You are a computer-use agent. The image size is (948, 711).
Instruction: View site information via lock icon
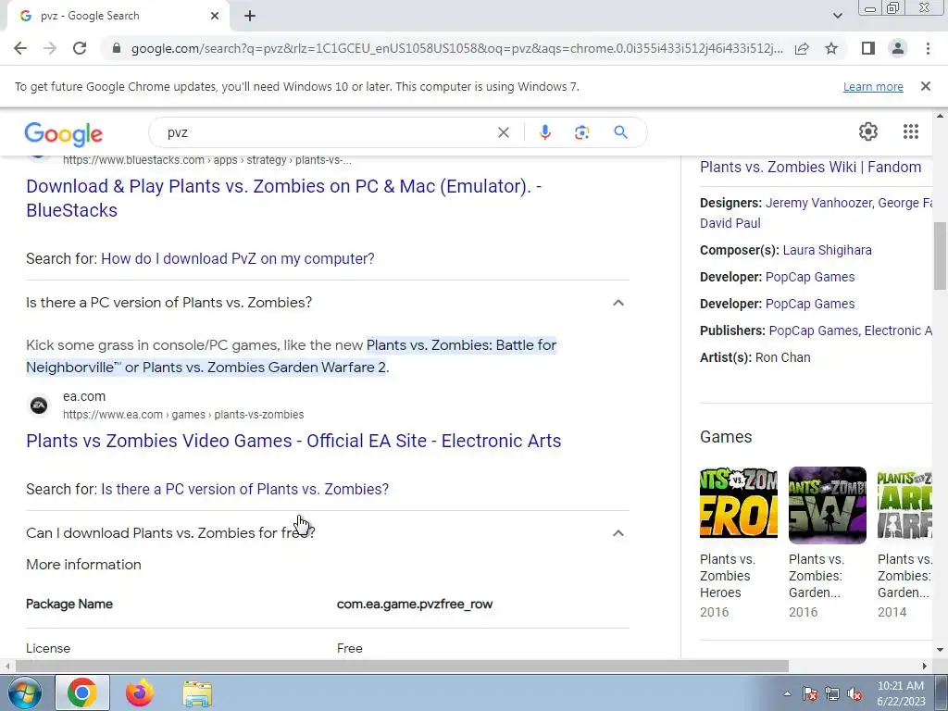click(117, 48)
